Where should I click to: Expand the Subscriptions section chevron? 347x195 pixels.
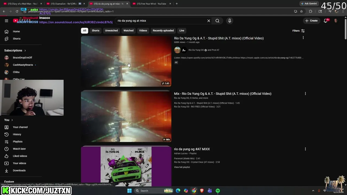click(x=25, y=51)
